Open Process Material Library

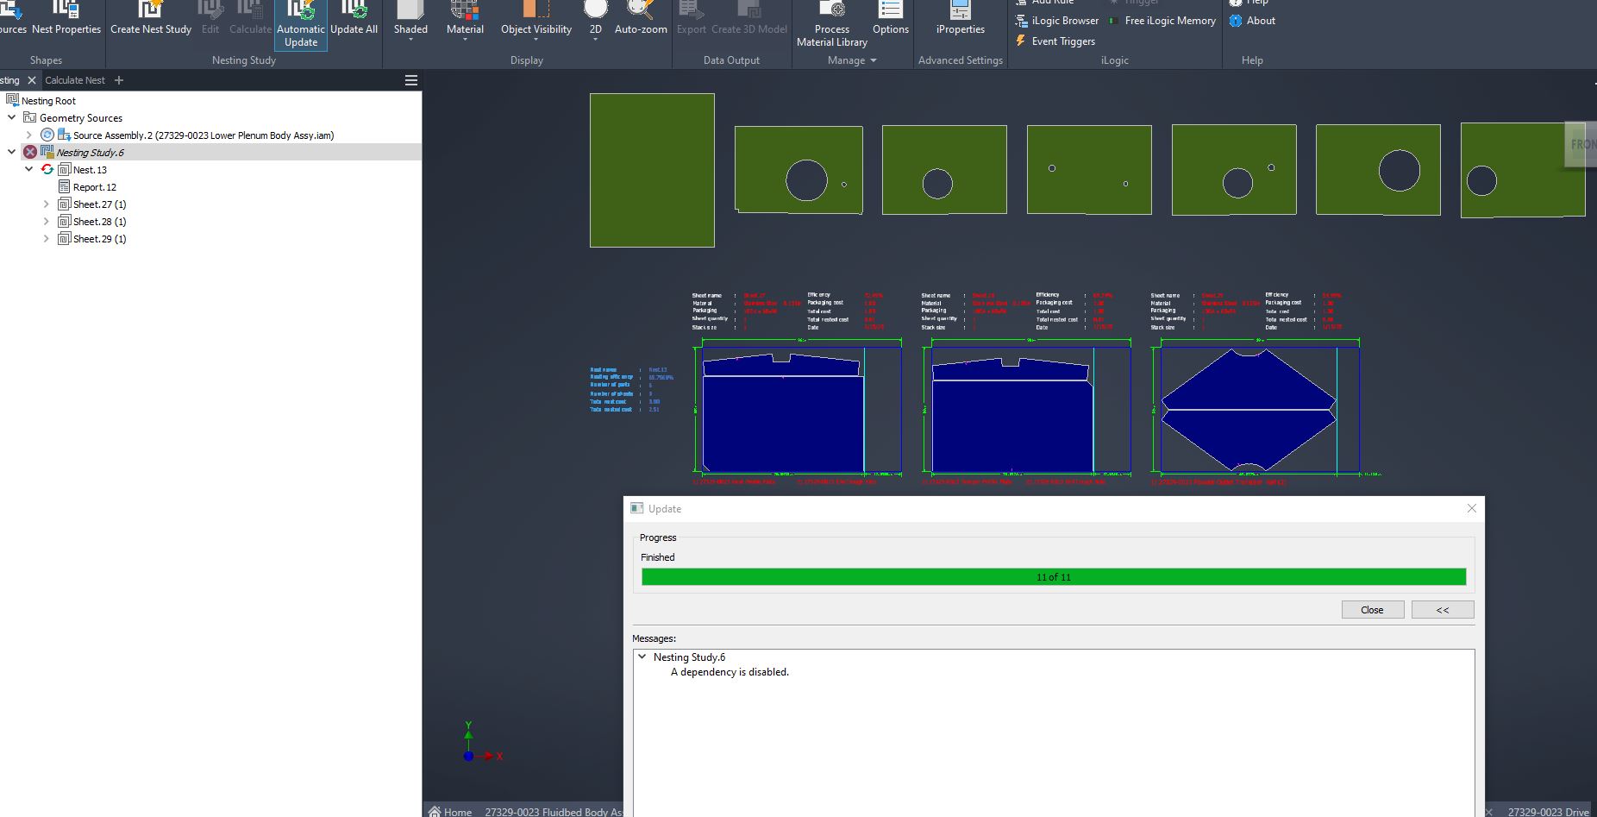[831, 26]
